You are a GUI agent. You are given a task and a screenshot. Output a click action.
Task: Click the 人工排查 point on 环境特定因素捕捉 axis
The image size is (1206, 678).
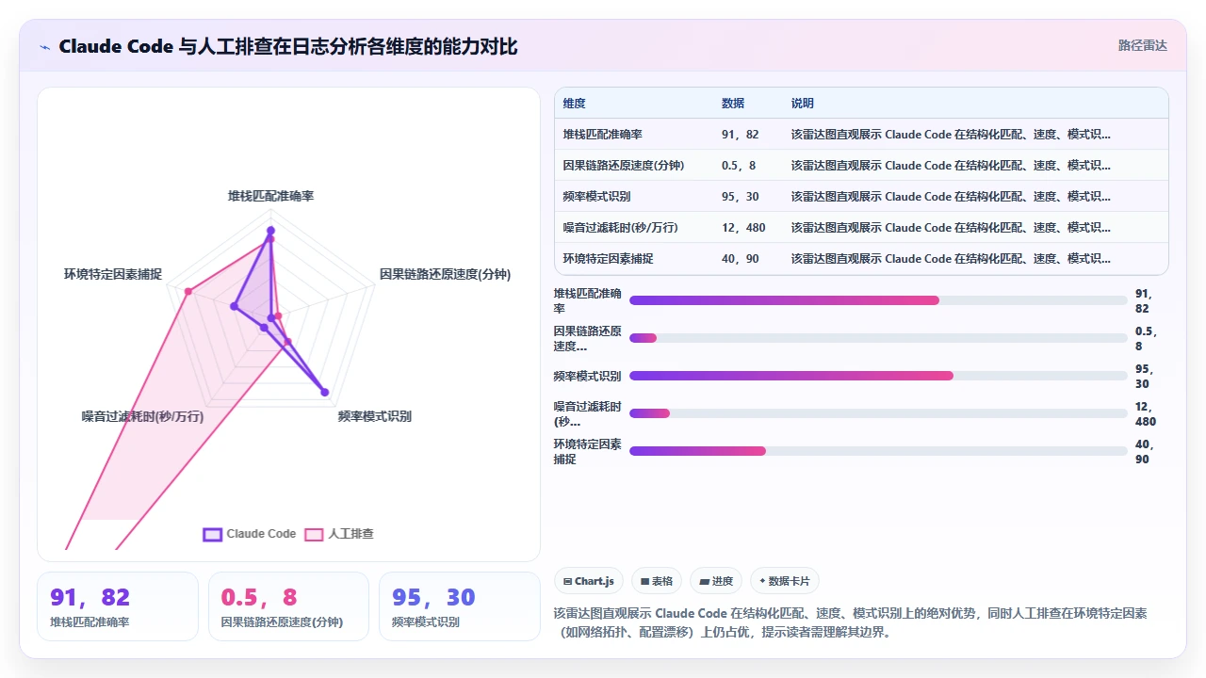(x=188, y=292)
